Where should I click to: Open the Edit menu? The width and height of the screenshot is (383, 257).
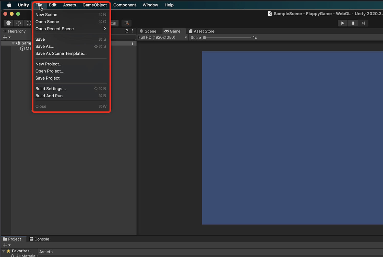click(53, 5)
